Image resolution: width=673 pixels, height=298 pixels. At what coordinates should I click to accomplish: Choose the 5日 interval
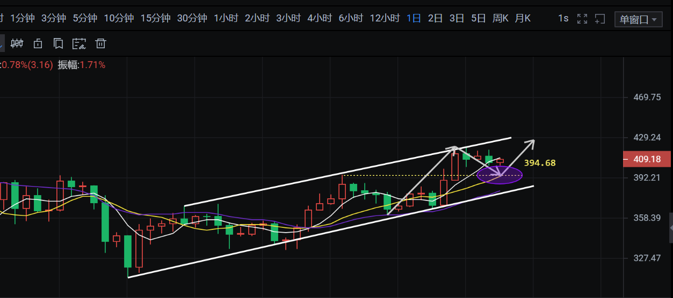point(478,18)
